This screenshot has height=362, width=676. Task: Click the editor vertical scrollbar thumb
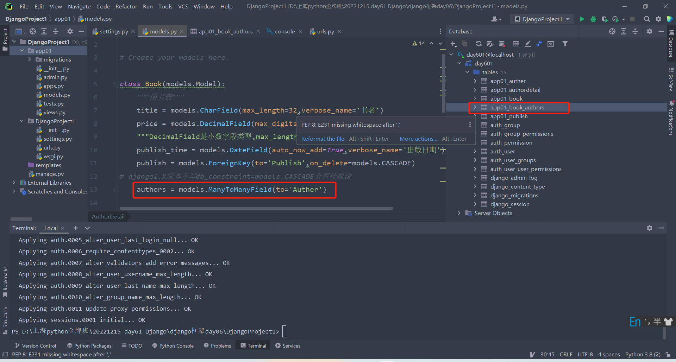[443, 83]
